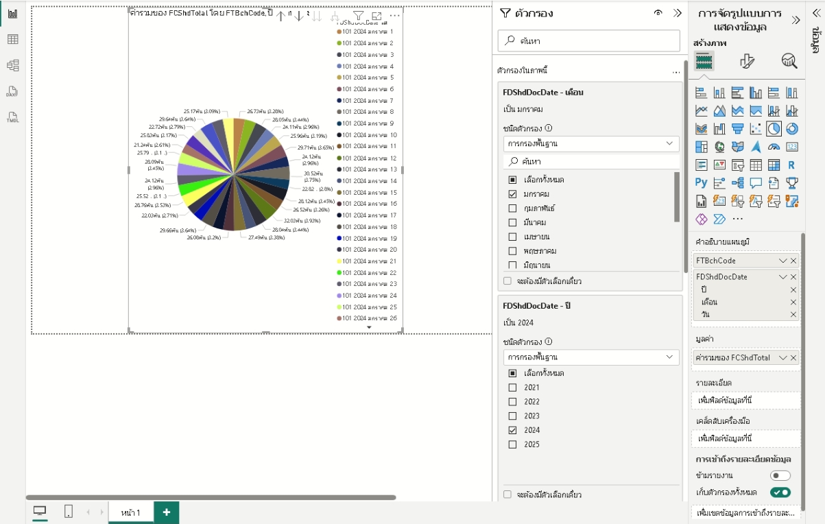825x524 pixels.
Task: Check the กุมภาพันธ์ month filter box
Action: 512,208
